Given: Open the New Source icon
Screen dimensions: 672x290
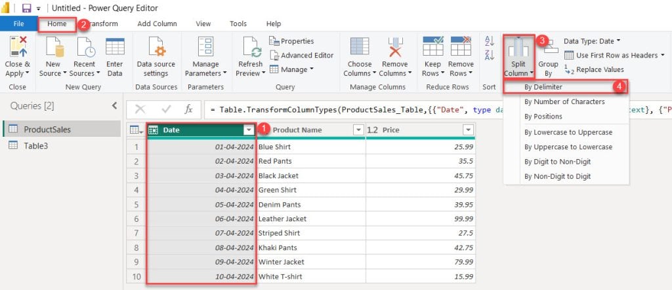Looking at the screenshot, I should [54, 46].
